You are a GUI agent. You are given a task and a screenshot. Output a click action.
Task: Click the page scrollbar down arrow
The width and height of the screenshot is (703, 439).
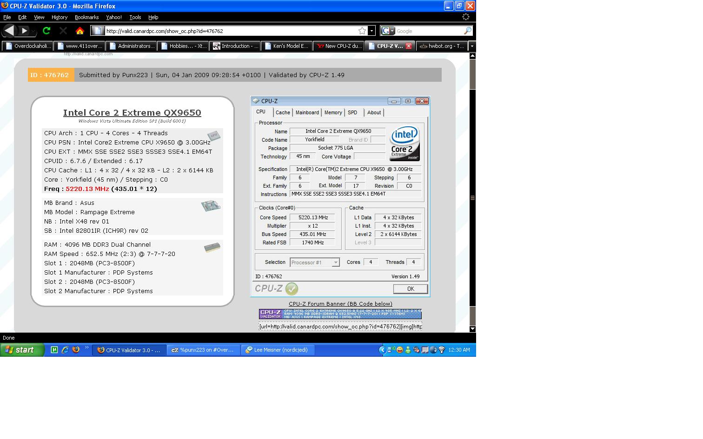click(x=472, y=329)
